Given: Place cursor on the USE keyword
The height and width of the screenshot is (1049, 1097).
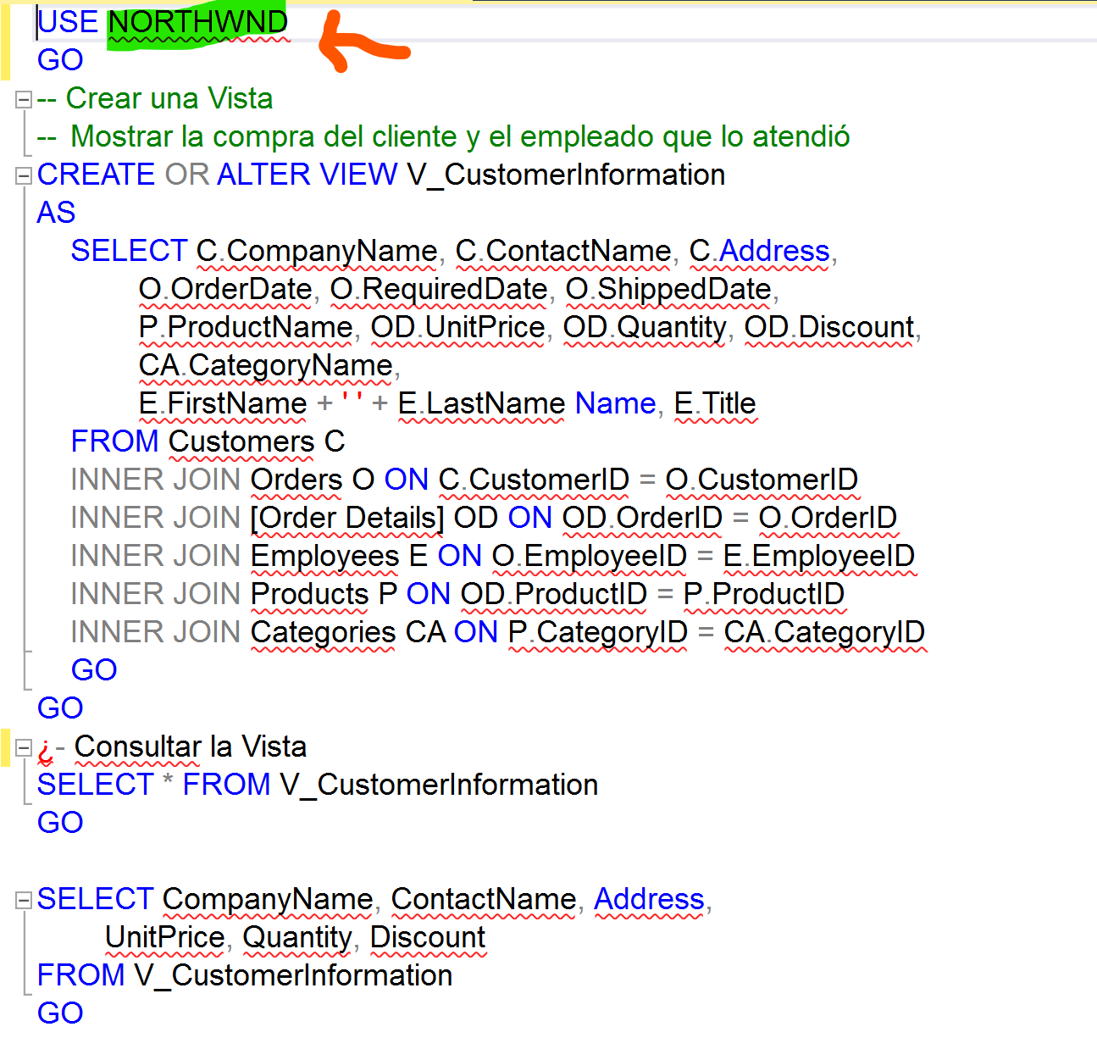Looking at the screenshot, I should tap(68, 23).
